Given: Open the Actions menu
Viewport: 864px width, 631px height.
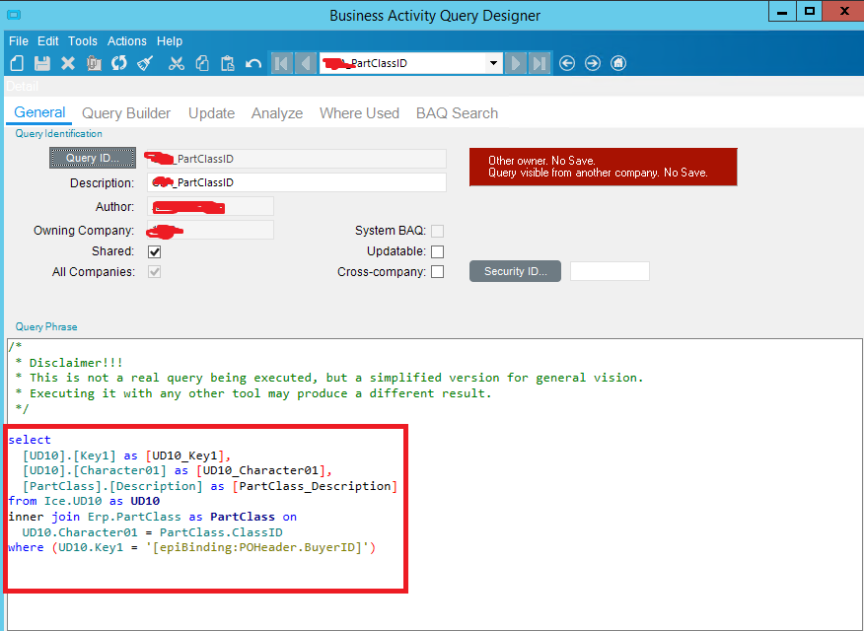Looking at the screenshot, I should (x=126, y=41).
